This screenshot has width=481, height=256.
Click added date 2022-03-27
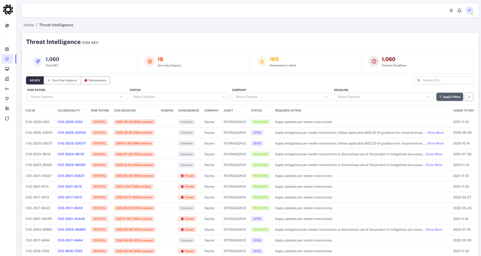pyautogui.click(x=462, y=198)
